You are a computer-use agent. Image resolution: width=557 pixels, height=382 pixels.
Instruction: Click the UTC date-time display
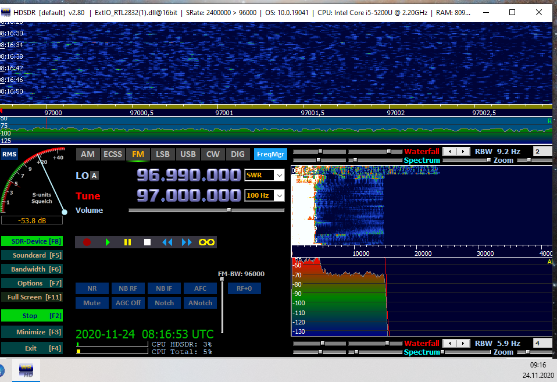(x=145, y=334)
